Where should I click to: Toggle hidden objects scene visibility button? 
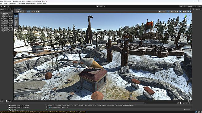[x=180, y=11]
